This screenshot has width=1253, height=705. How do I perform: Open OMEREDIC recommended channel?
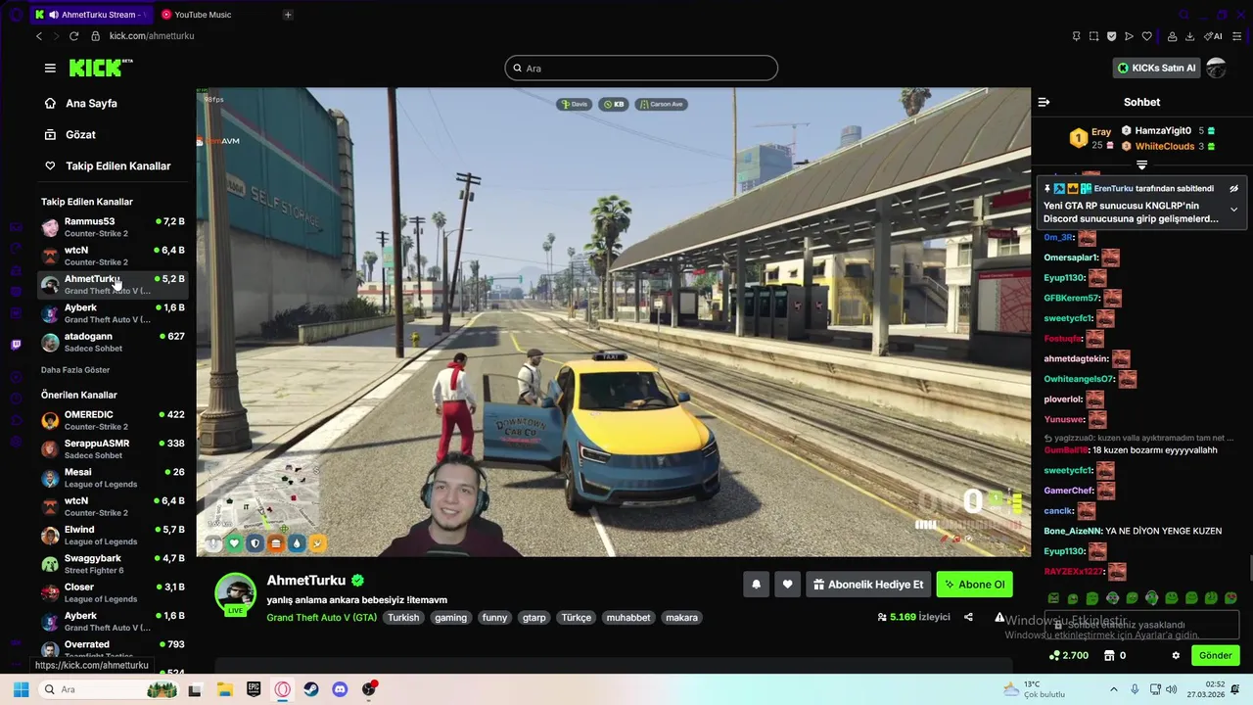(x=113, y=420)
